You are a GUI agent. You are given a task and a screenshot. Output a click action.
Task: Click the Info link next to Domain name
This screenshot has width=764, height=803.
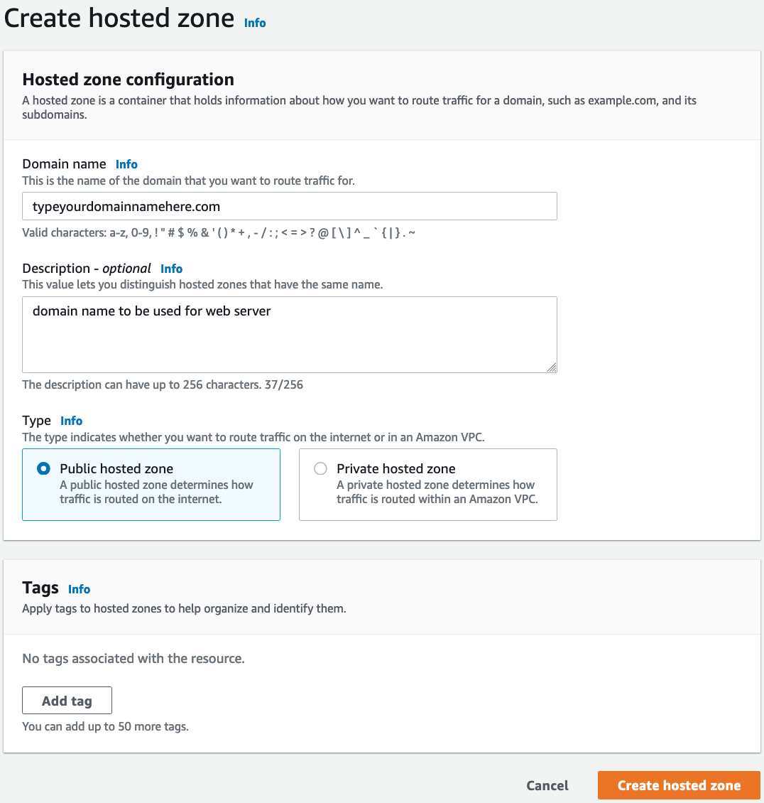(x=126, y=164)
